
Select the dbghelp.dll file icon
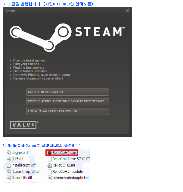pyautogui.click(x=8, y=153)
